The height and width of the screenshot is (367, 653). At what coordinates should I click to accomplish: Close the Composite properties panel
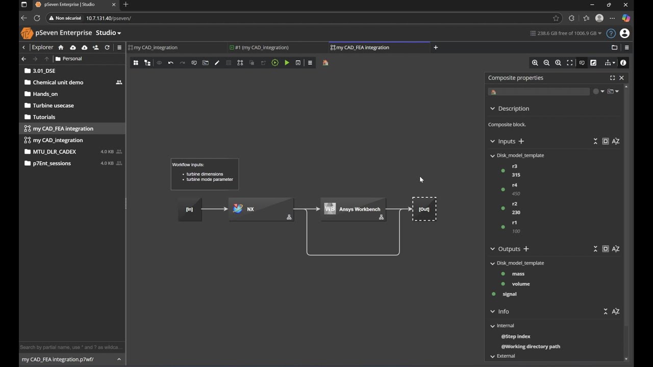pos(621,78)
